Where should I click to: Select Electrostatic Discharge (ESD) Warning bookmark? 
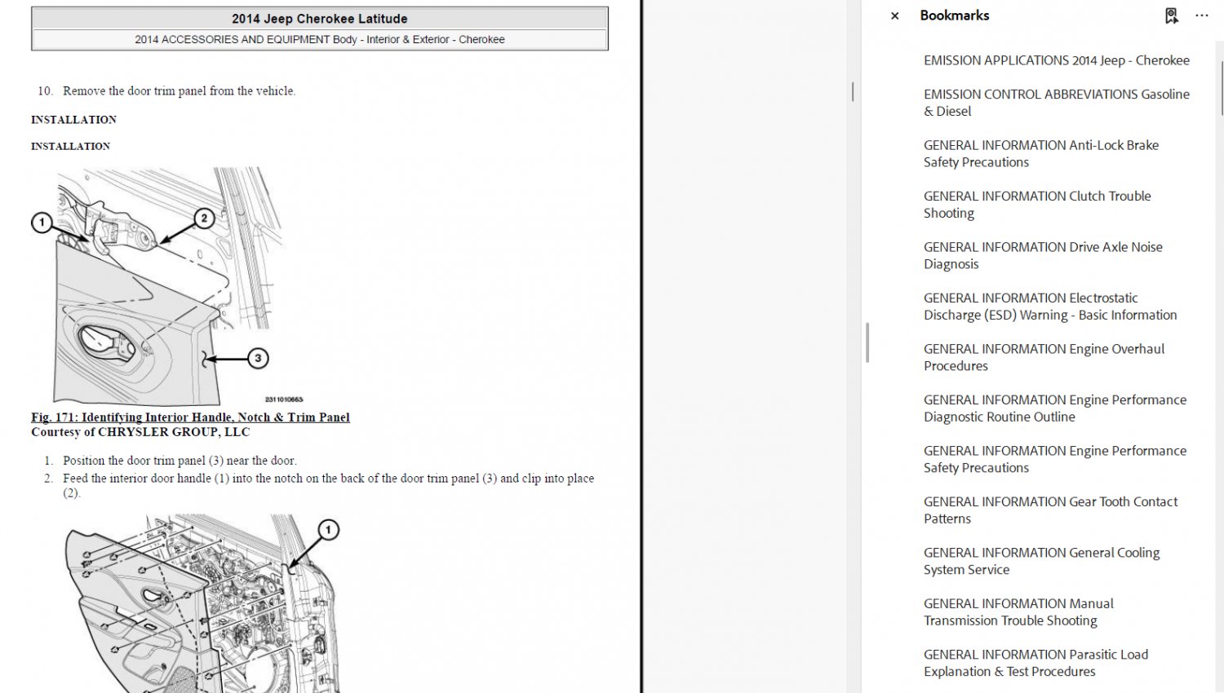pos(1050,307)
